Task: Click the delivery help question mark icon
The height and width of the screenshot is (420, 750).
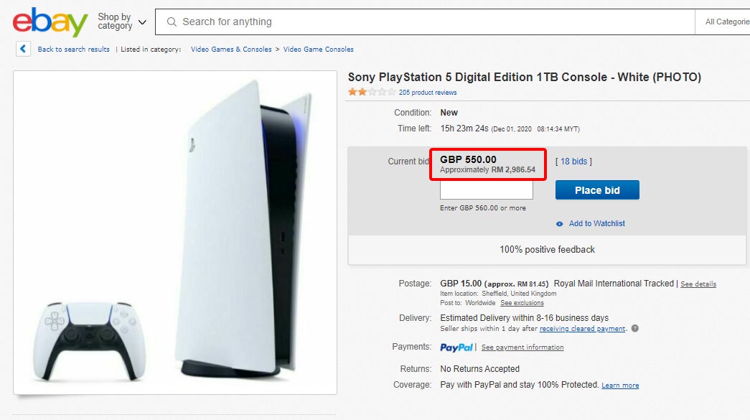Action: point(634,329)
